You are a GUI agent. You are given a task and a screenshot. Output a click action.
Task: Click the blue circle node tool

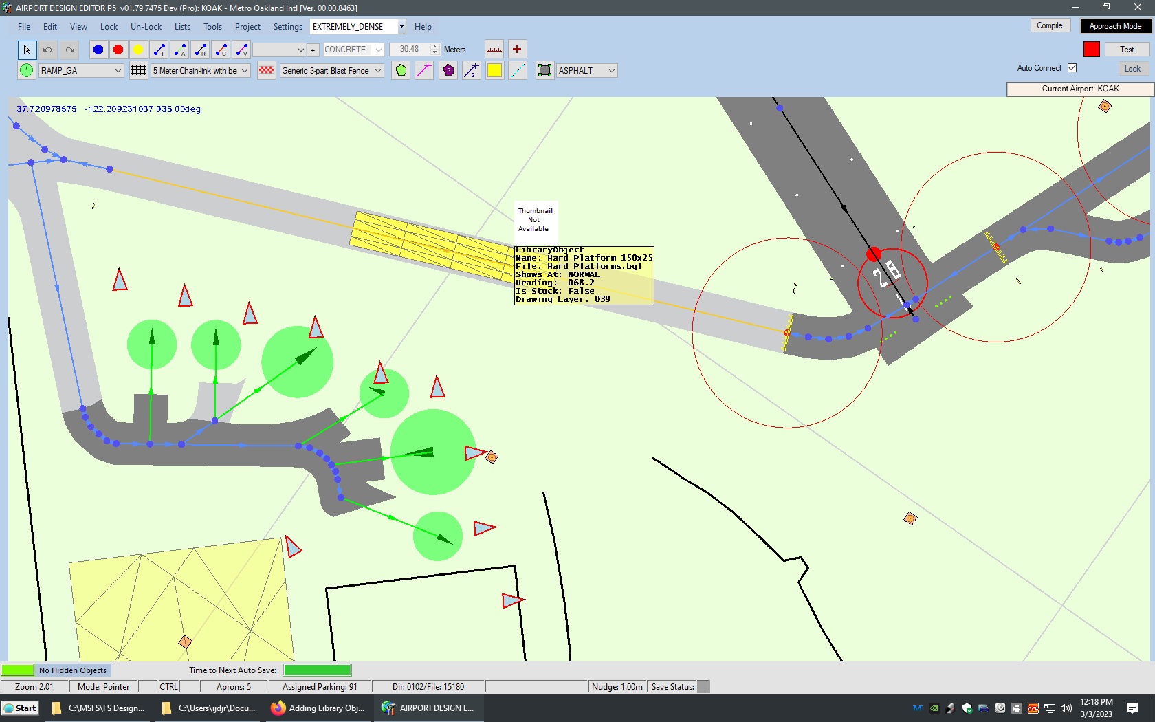coord(98,50)
